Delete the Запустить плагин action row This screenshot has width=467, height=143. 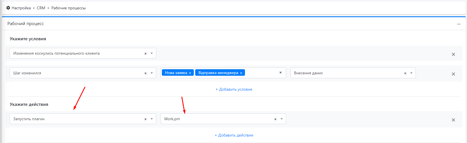(453, 120)
